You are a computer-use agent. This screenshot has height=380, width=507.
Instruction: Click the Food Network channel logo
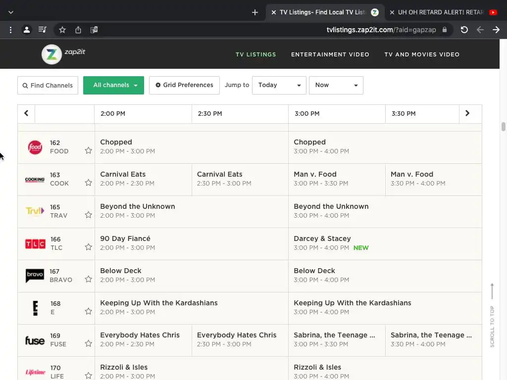point(35,147)
